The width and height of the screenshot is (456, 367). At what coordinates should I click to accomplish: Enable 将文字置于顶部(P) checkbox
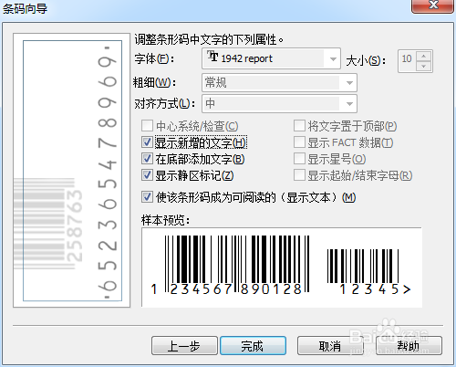(299, 126)
